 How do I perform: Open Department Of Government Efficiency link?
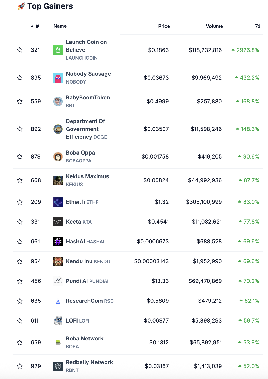[86, 129]
